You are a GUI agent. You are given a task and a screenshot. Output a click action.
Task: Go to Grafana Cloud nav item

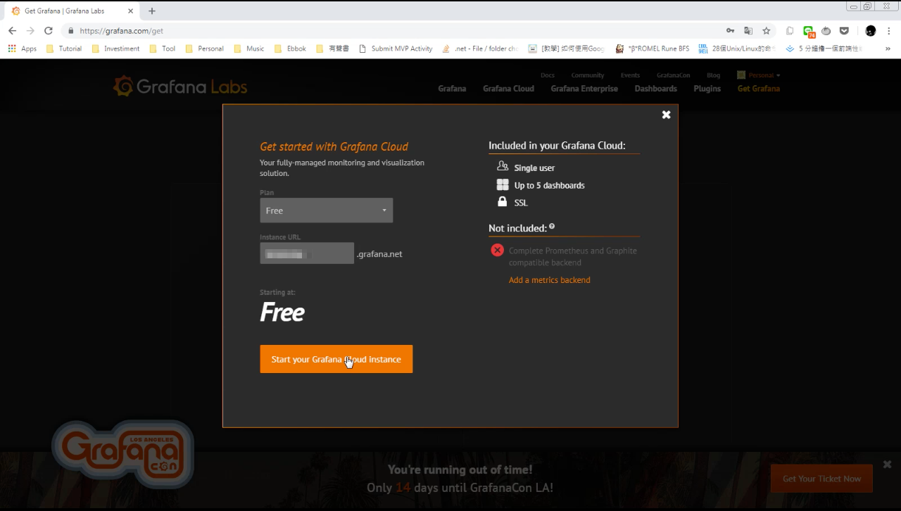(x=508, y=89)
